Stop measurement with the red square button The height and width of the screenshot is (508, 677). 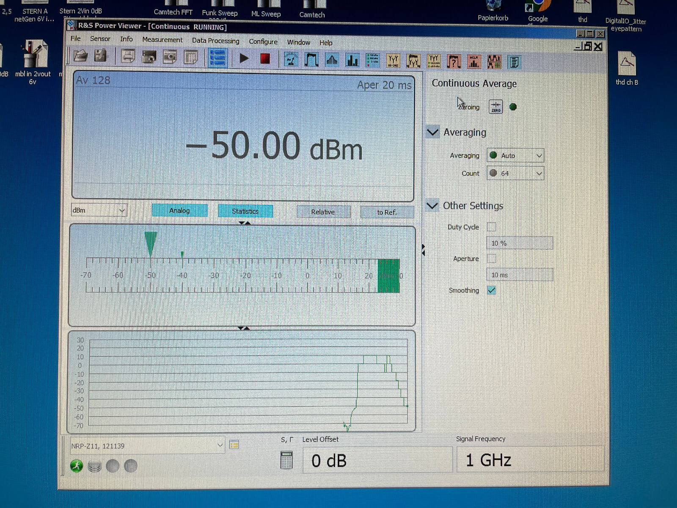pyautogui.click(x=265, y=58)
